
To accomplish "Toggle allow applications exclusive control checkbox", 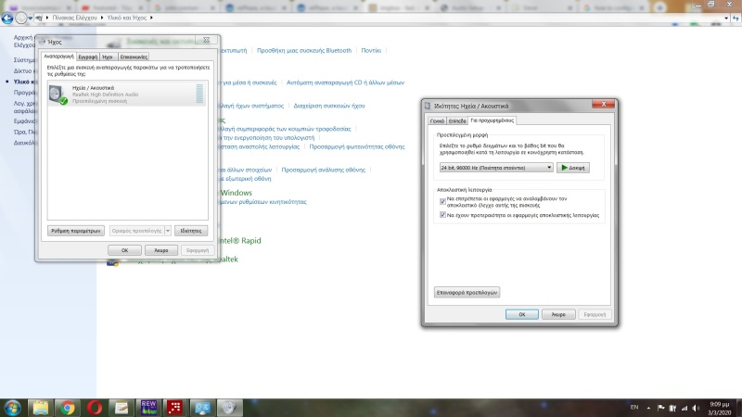I will pyautogui.click(x=442, y=201).
